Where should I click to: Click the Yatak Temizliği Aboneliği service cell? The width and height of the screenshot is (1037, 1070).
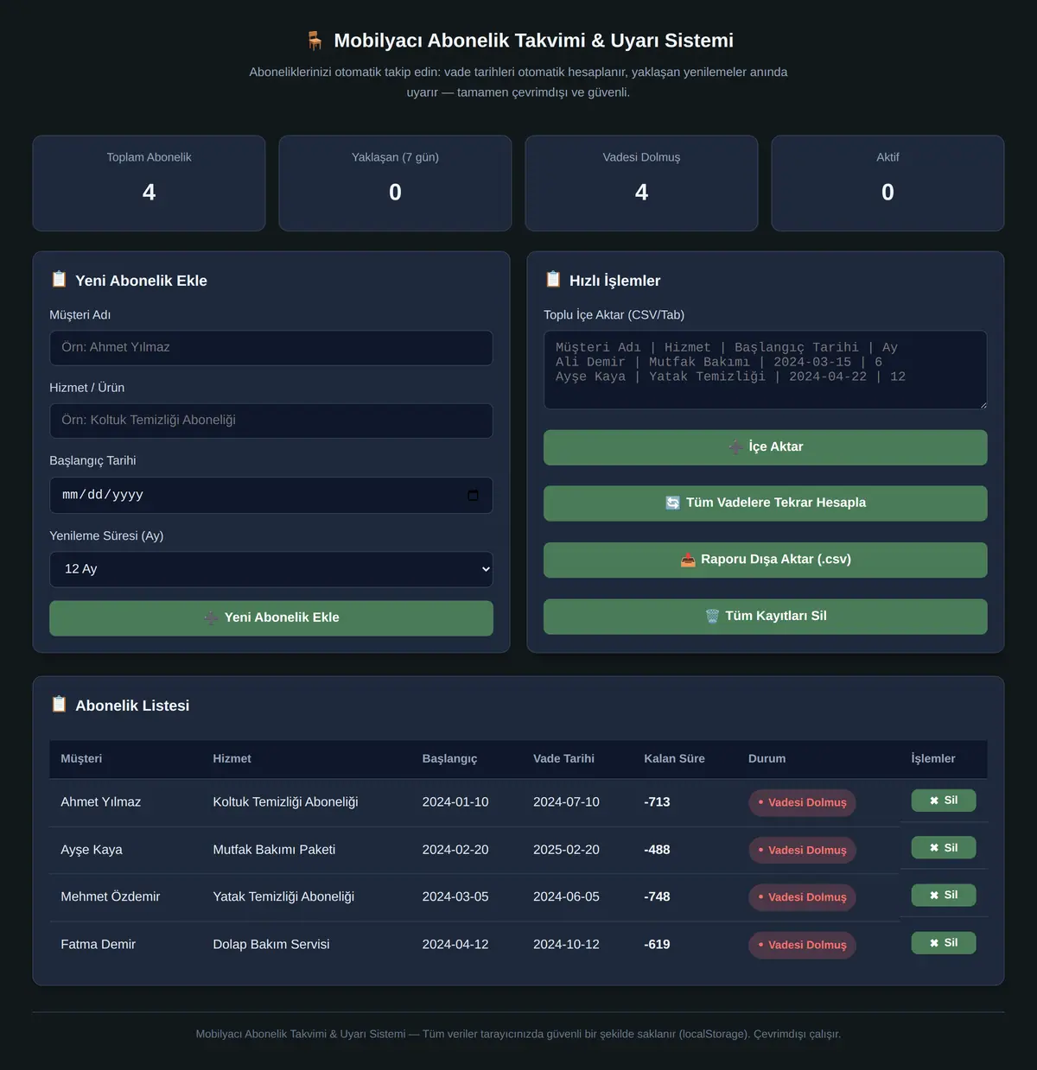[x=283, y=896]
